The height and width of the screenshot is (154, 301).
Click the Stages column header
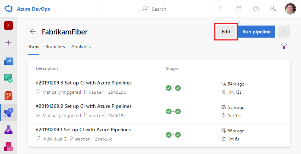tap(172, 68)
